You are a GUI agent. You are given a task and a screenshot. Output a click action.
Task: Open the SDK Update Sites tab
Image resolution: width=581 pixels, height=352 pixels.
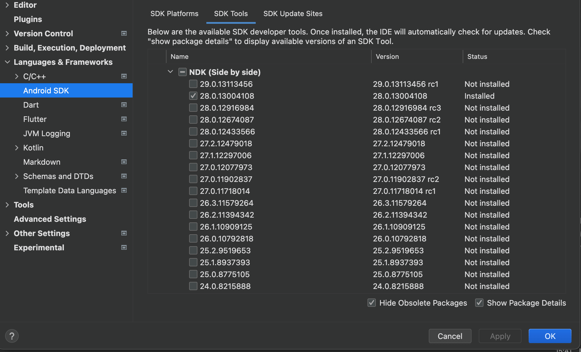point(293,14)
